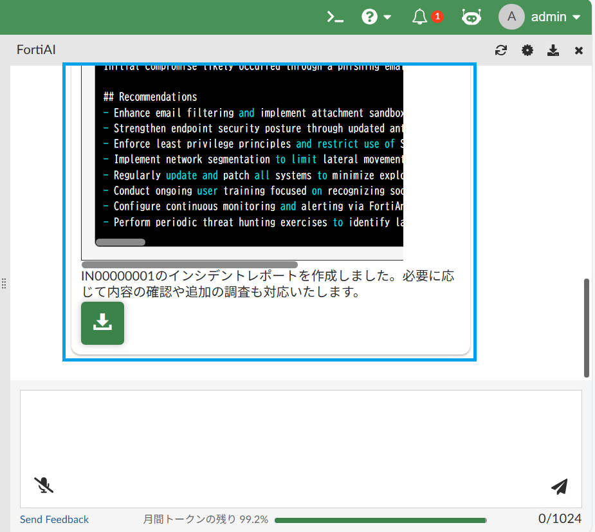Expand the Help question mark menu
595x532 pixels.
click(376, 17)
